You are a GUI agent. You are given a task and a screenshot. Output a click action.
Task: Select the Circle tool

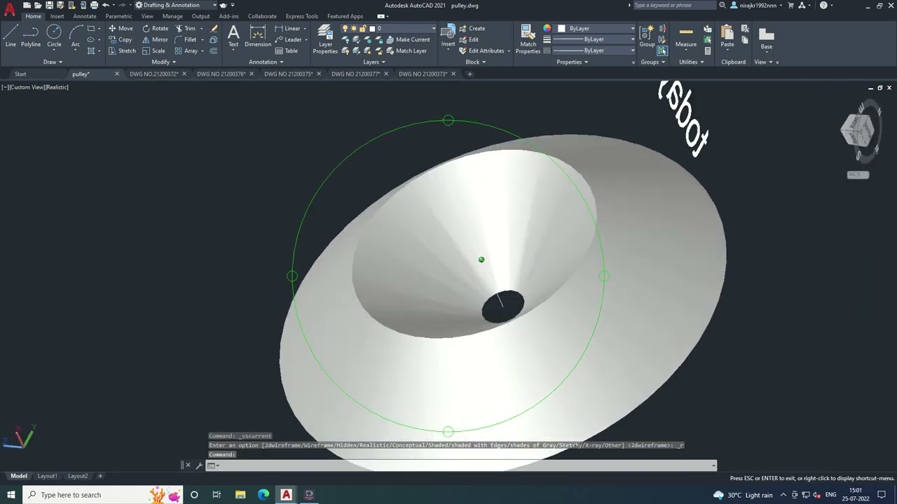54,35
